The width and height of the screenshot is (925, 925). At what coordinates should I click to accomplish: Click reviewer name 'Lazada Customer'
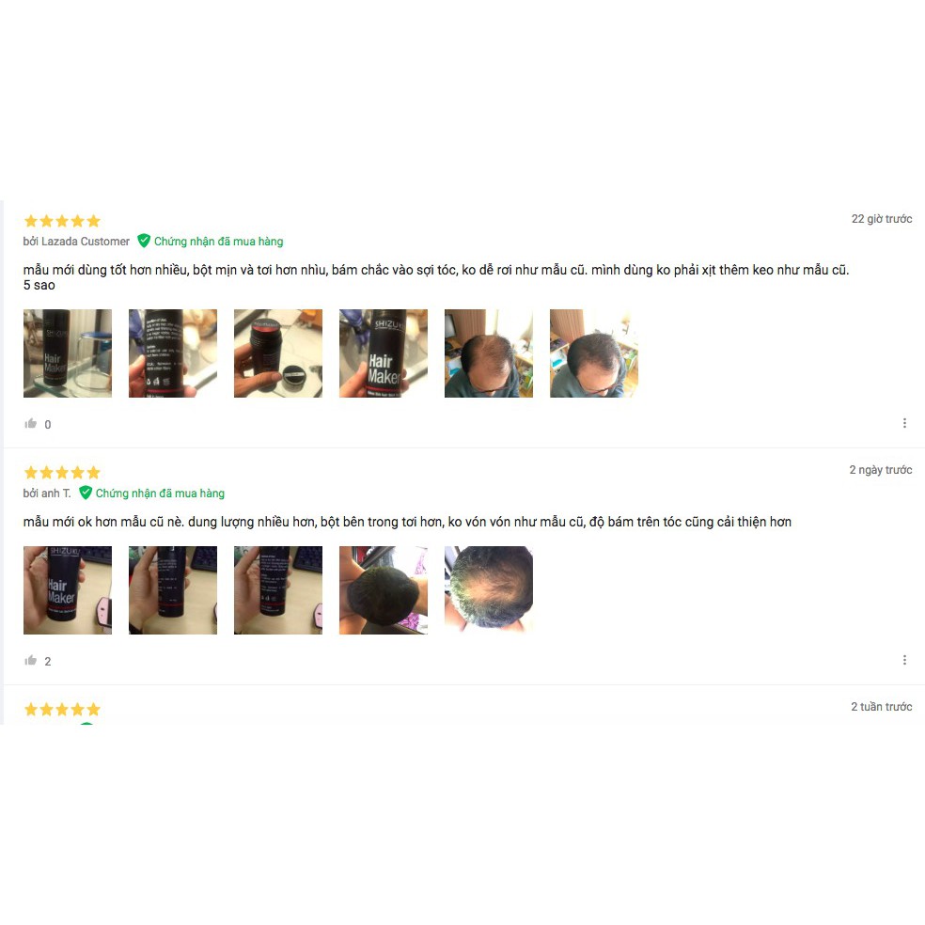pyautogui.click(x=85, y=242)
